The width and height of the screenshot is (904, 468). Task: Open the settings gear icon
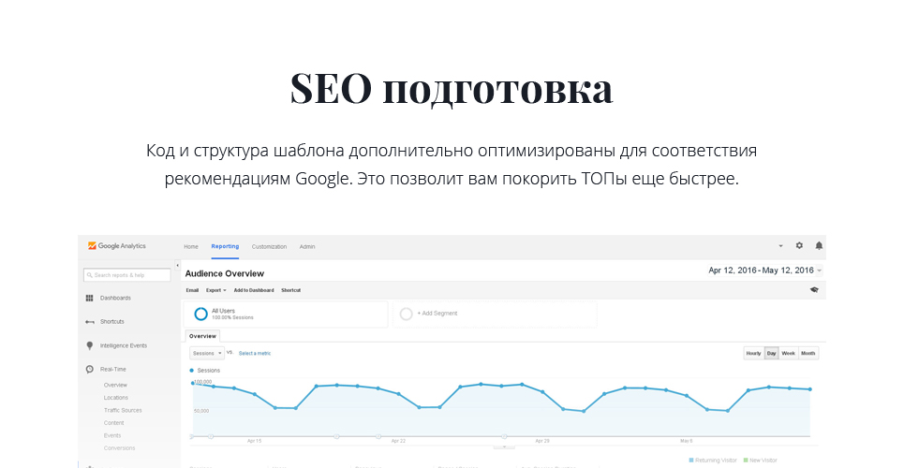point(799,246)
